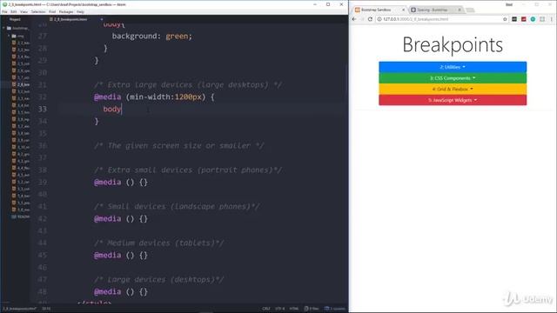557x313 pixels.
Task: Click the @media line under 'Large devices'
Action: coord(121,292)
